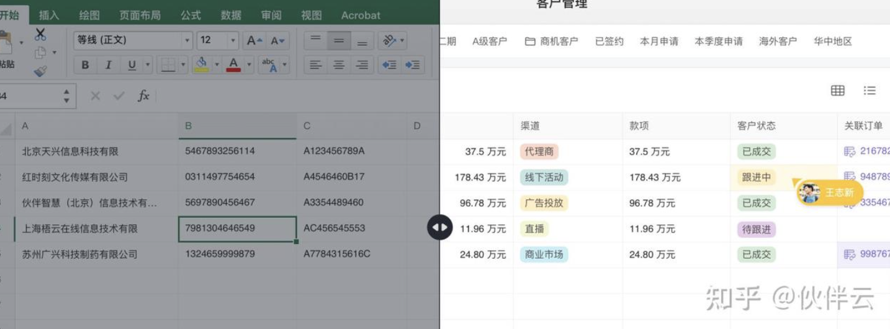890x329 pixels.
Task: Click the 跟进中 customer status tag
Action: (756, 177)
